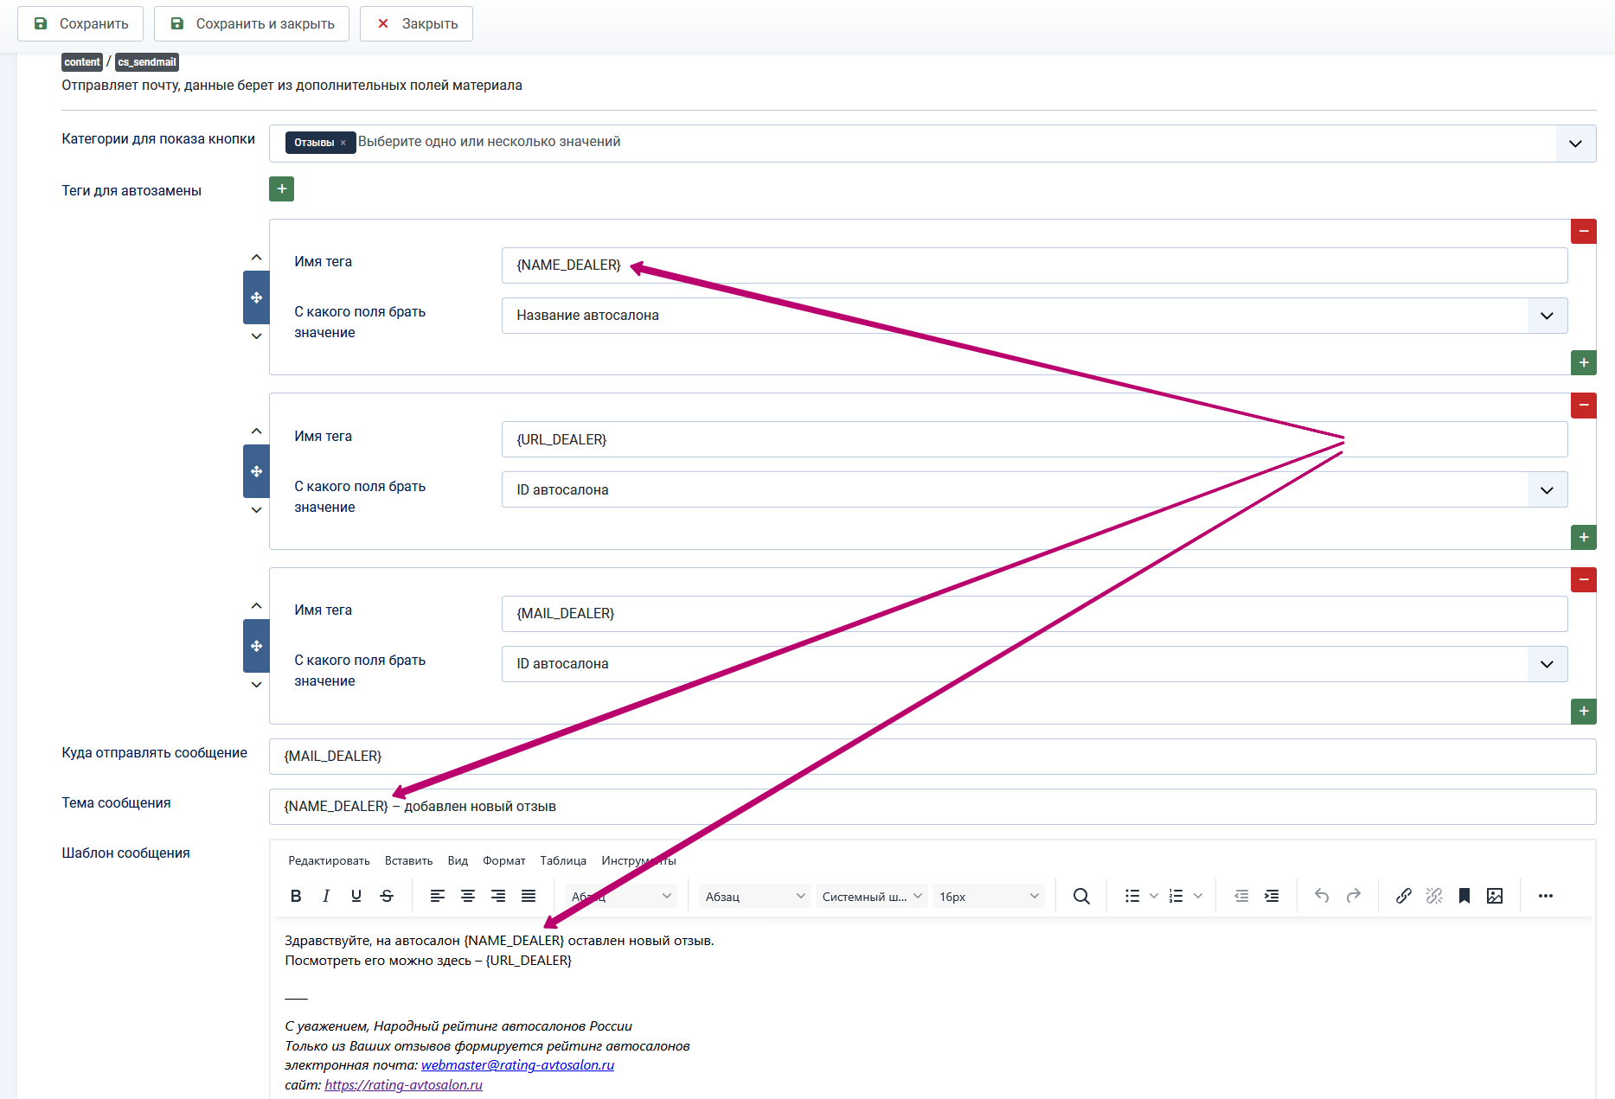Click the insert image icon
This screenshot has height=1099, width=1615.
click(1495, 896)
